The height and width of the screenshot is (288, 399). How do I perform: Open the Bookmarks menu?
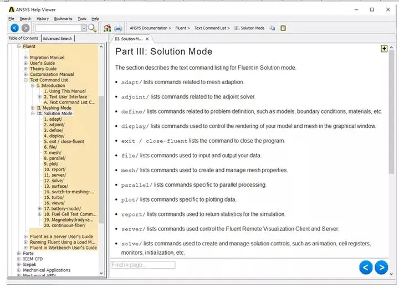click(x=63, y=19)
